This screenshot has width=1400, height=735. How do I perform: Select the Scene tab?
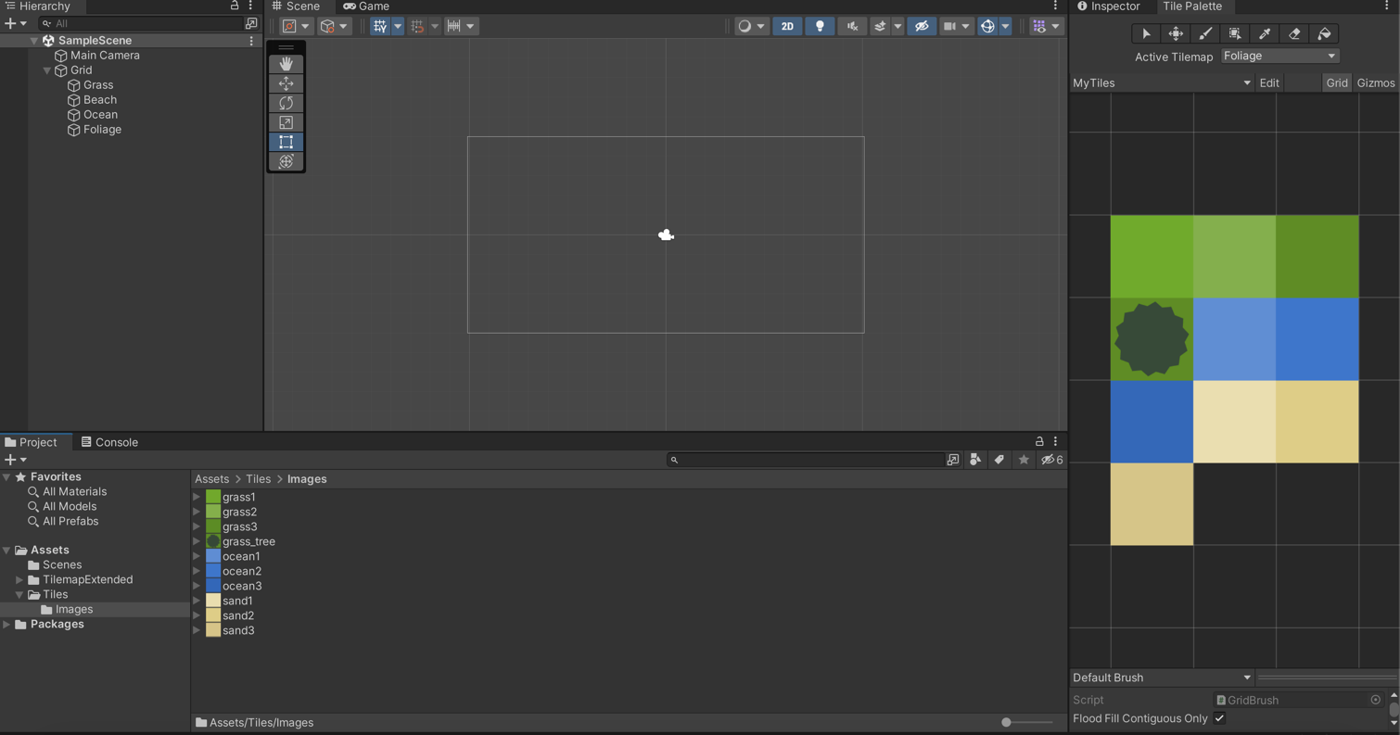click(x=296, y=6)
